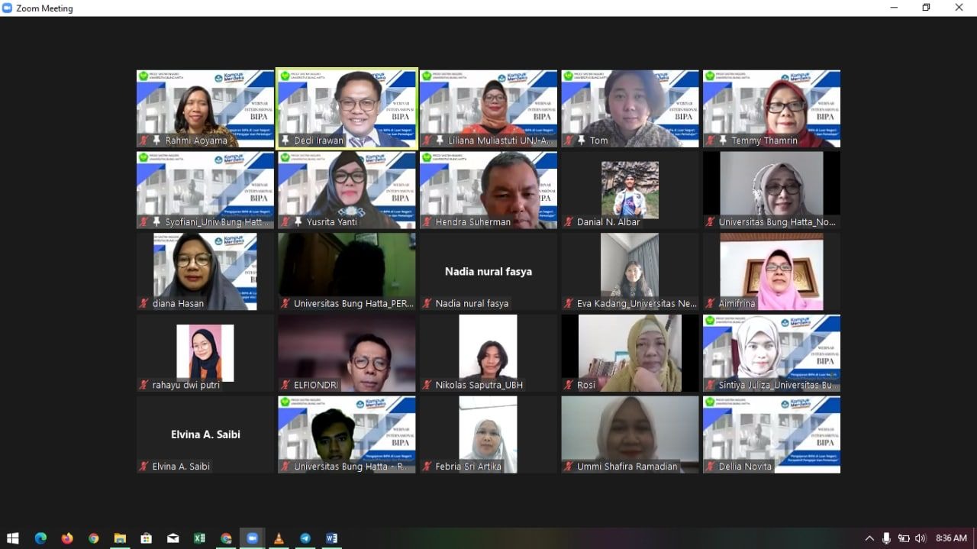Open Firefox from the taskbar

67,538
